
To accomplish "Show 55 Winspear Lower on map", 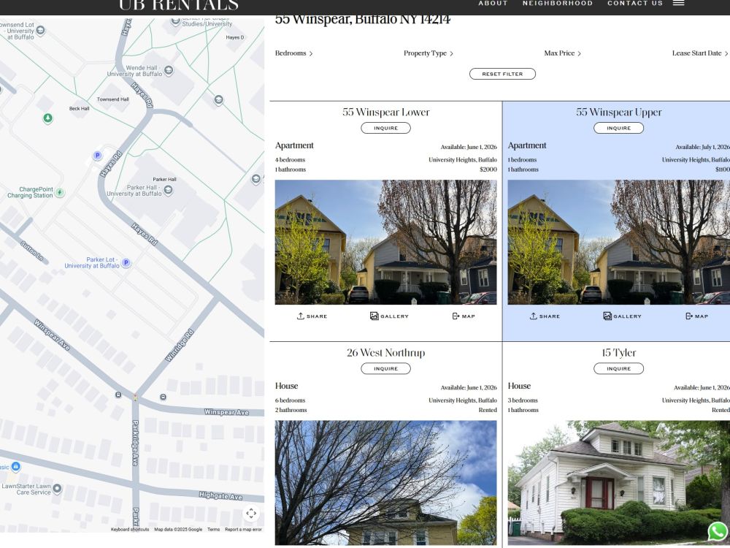I will (x=464, y=316).
